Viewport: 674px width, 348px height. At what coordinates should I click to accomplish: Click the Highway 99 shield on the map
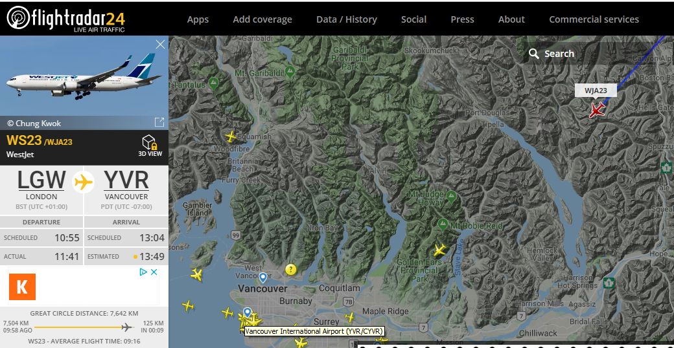point(235,235)
